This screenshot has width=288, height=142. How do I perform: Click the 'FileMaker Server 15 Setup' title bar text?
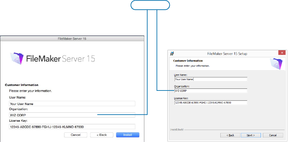coord(227,54)
